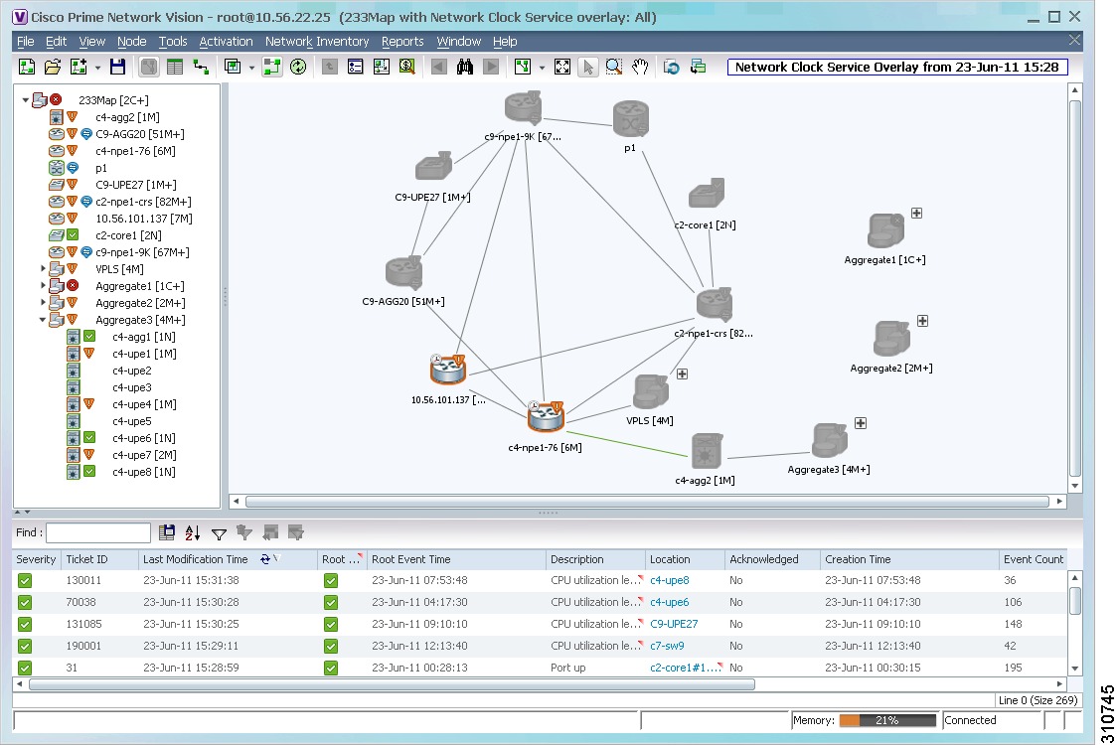This screenshot has height=745, width=1117.
Task: Click the Export to CSV table icon
Action: click(167, 532)
